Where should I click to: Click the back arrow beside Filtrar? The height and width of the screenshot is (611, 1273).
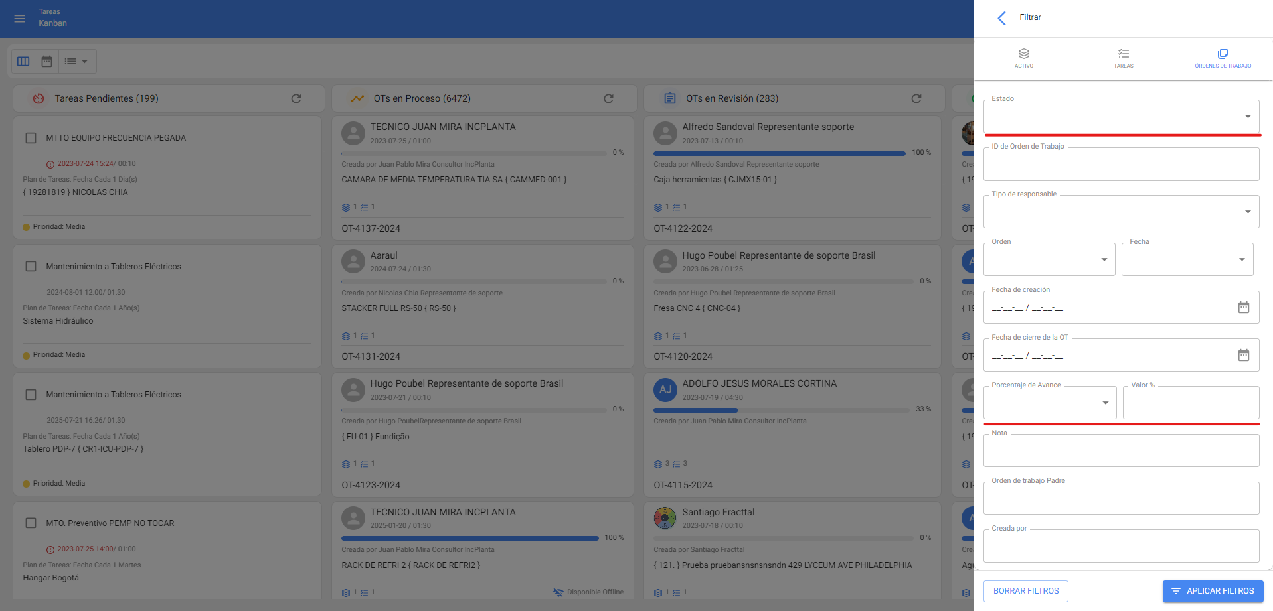tap(1002, 18)
